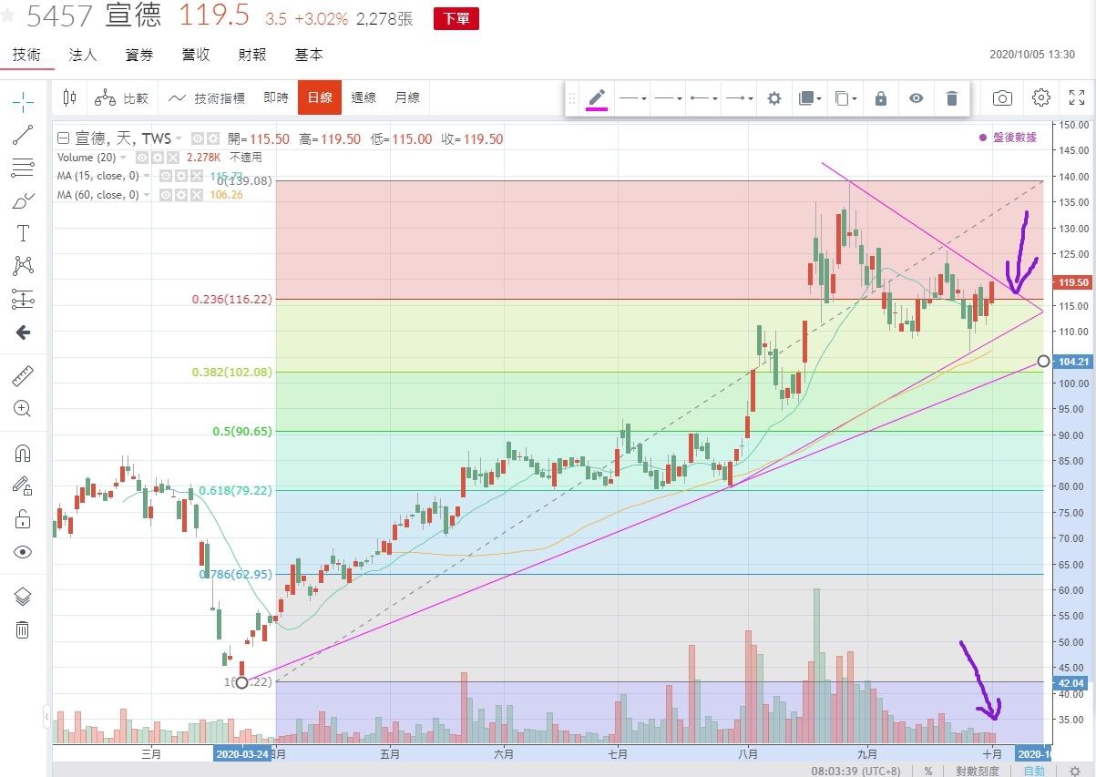Take a chart snapshot with camera icon
This screenshot has width=1096, height=777.
tap(1002, 98)
